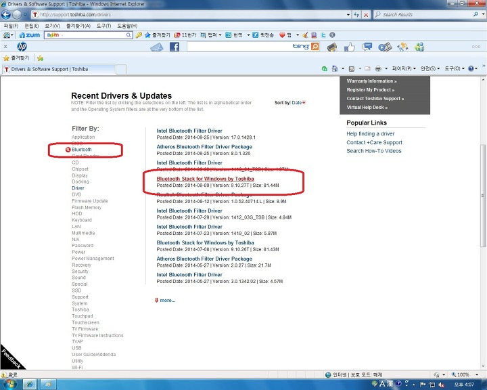Image resolution: width=487 pixels, height=390 pixels.
Task: Open the 페이지(P) page dropdown menu
Action: click(x=404, y=68)
